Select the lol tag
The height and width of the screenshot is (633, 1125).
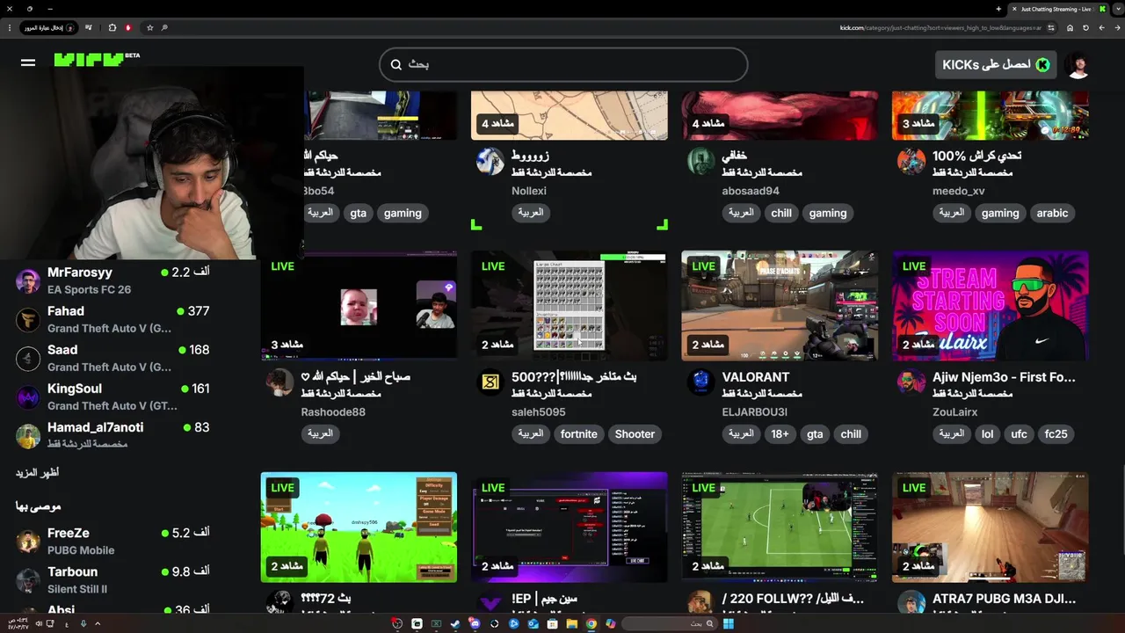coord(988,433)
